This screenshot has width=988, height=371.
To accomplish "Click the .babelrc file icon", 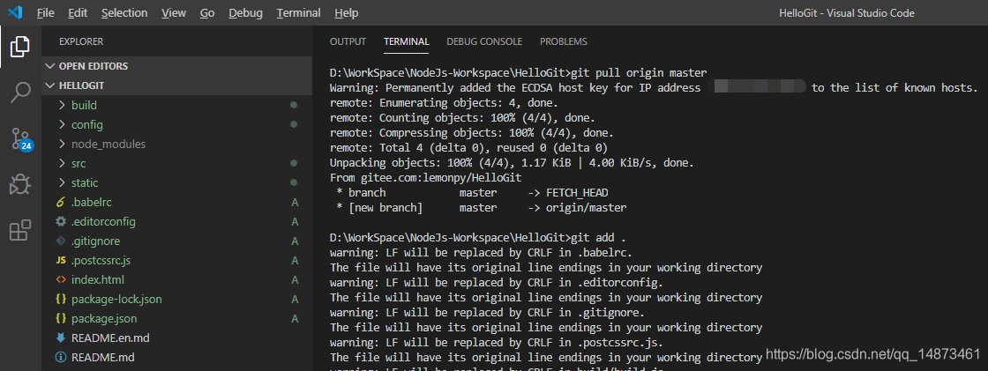I will point(61,202).
